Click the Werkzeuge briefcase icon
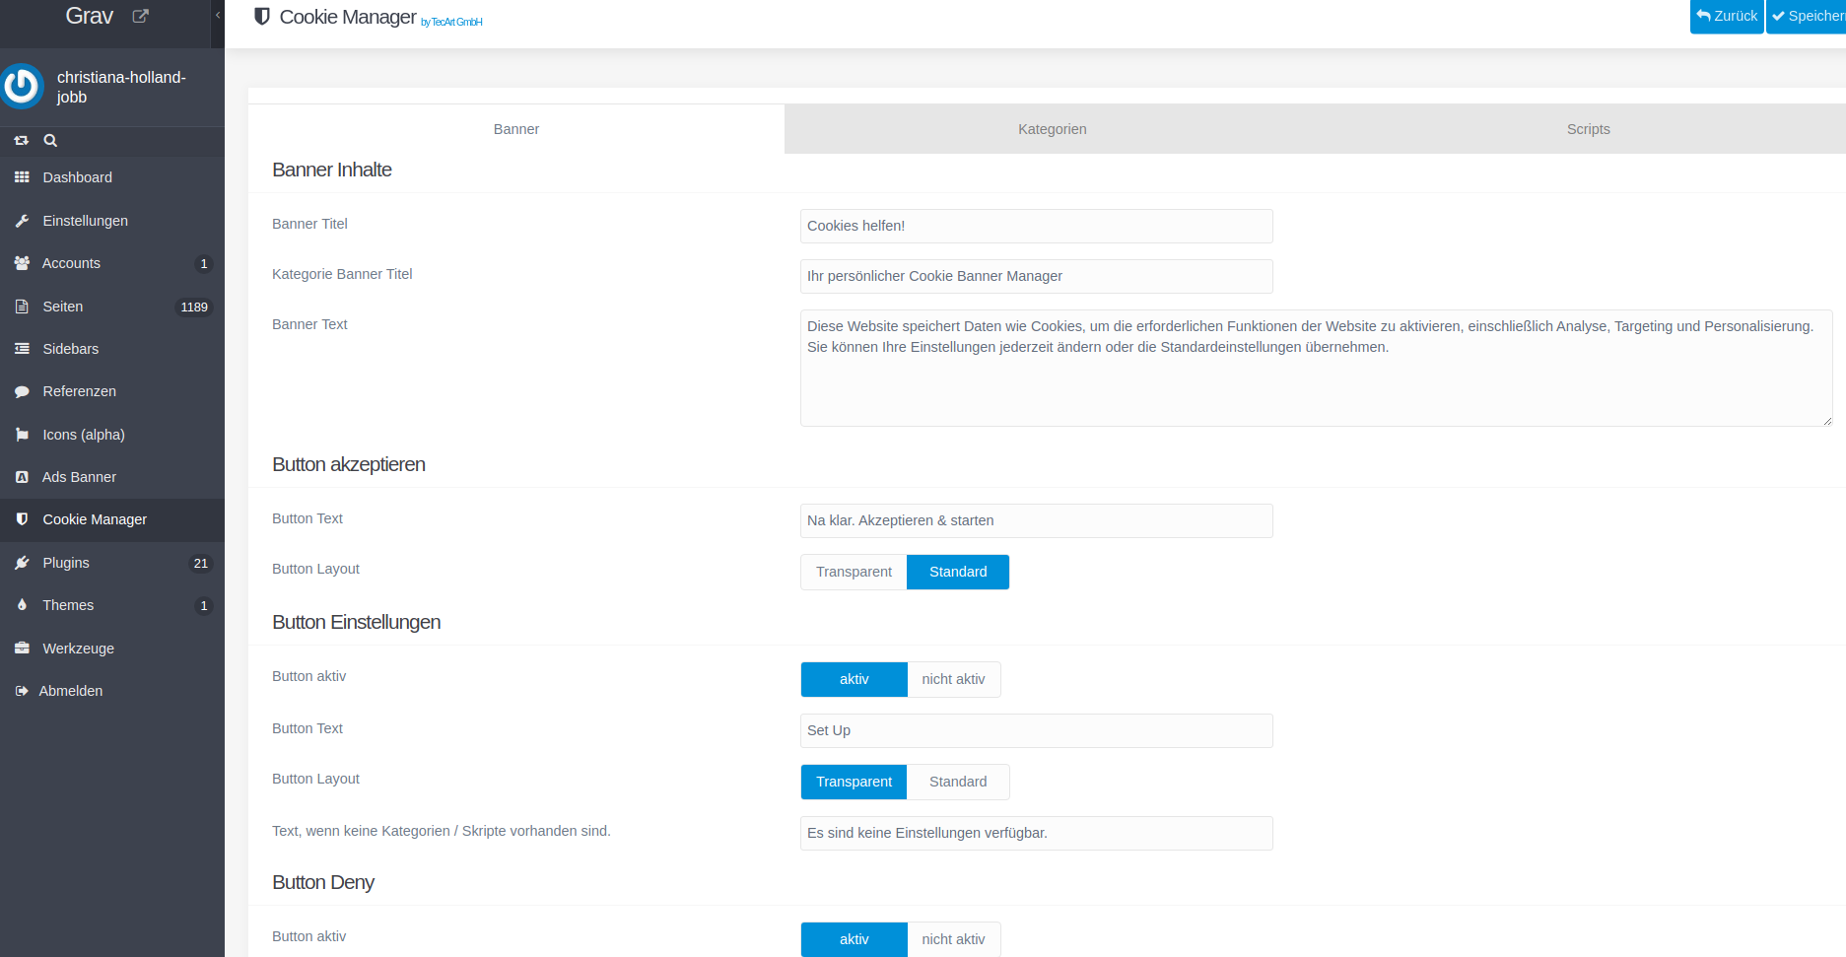The width and height of the screenshot is (1846, 957). click(x=22, y=649)
